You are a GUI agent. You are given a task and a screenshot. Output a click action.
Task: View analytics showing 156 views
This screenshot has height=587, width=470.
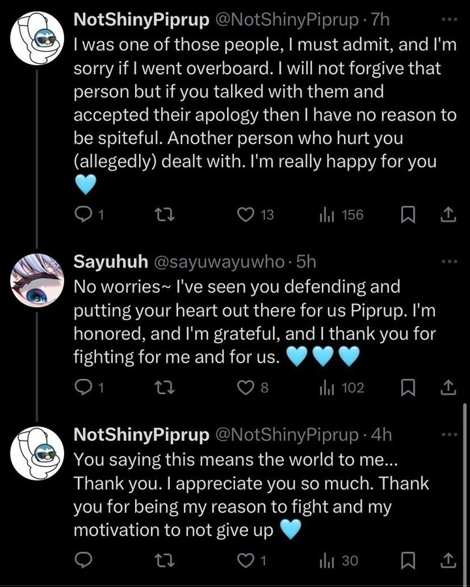[x=326, y=215]
